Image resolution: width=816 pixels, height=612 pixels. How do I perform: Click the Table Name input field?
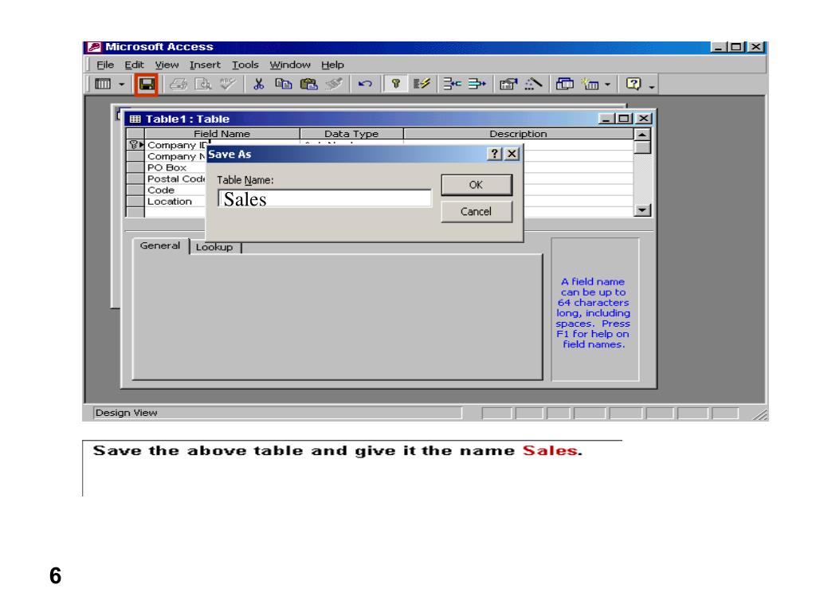(x=324, y=198)
